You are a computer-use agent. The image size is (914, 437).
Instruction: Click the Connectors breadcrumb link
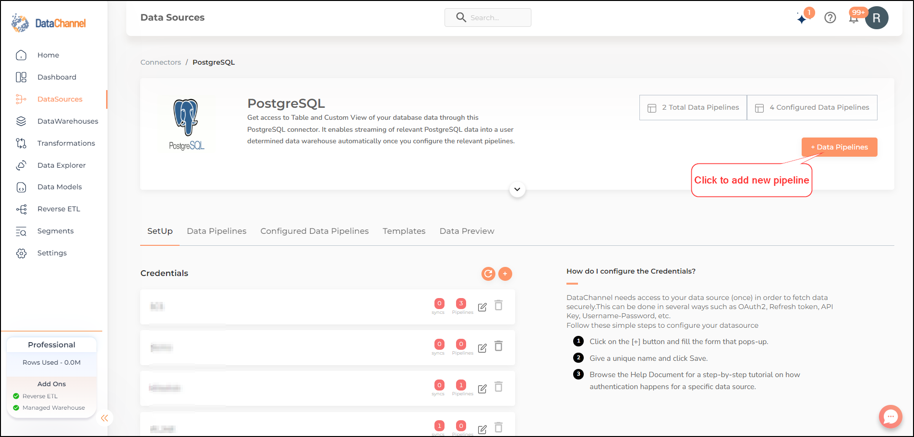pyautogui.click(x=161, y=62)
